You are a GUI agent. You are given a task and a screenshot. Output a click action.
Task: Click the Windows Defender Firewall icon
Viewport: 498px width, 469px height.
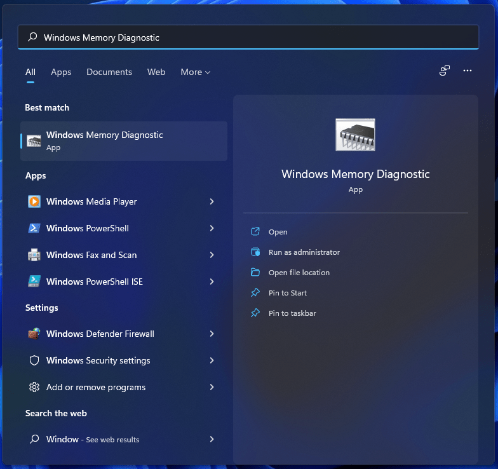pyautogui.click(x=34, y=334)
